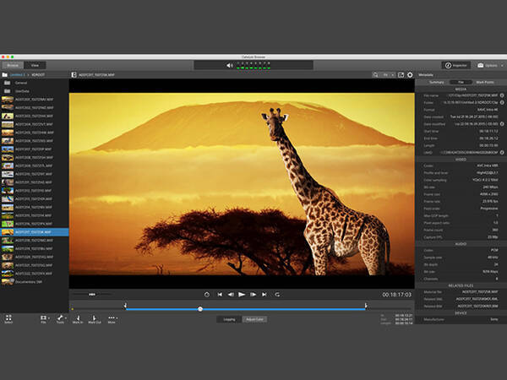Viewport: 507px width, 380px height.
Task: Click the full screen viewer icon
Action: 401,75
